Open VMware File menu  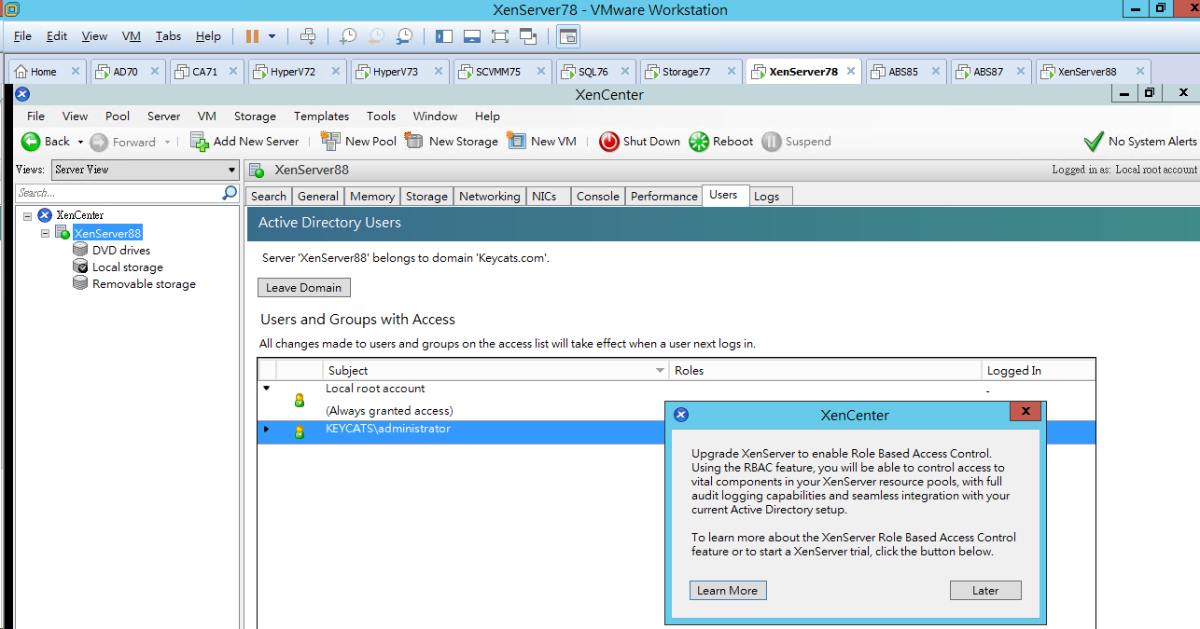coord(22,36)
